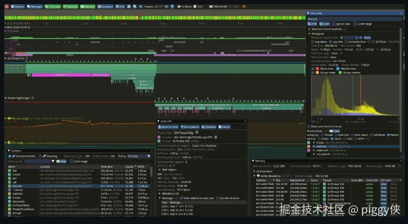408x224 pixels.
Task: Toggle Time relative to zone start
Action: click(x=181, y=198)
